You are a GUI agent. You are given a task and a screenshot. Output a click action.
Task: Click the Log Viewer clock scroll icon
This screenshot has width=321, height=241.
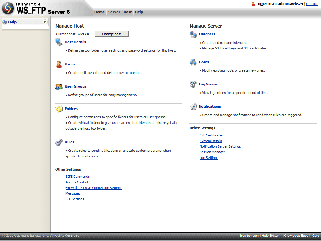[x=193, y=84]
